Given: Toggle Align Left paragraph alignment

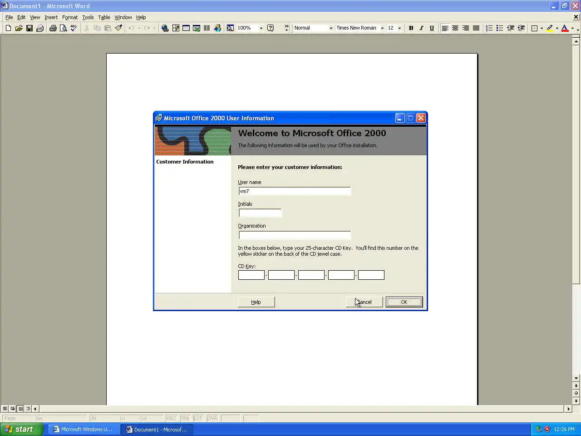Looking at the screenshot, I should (445, 28).
